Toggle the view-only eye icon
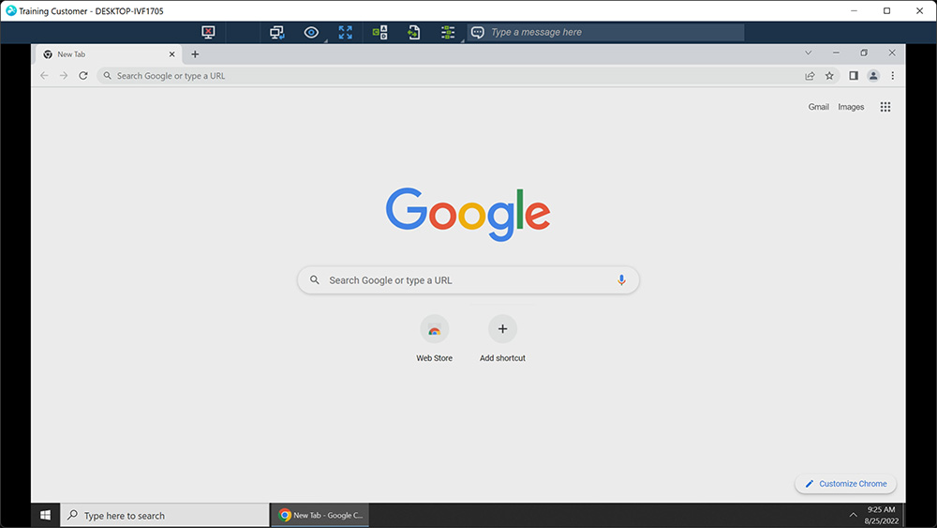The image size is (937, 528). tap(311, 32)
